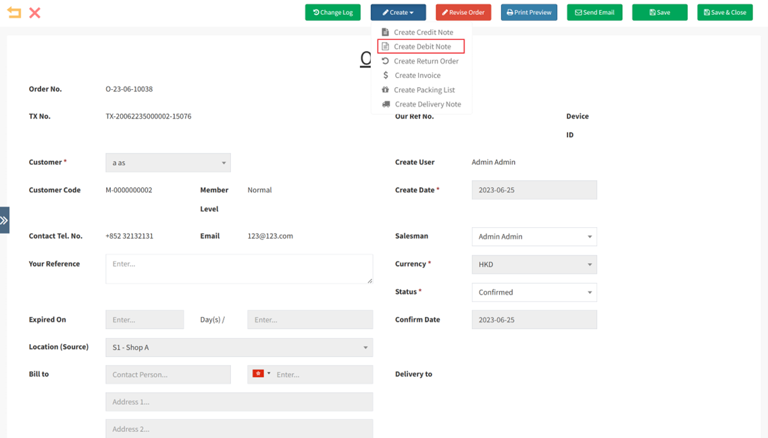Click the return arrow icon beside Create Return Order
Viewport: 768px width, 438px height.
(386, 61)
